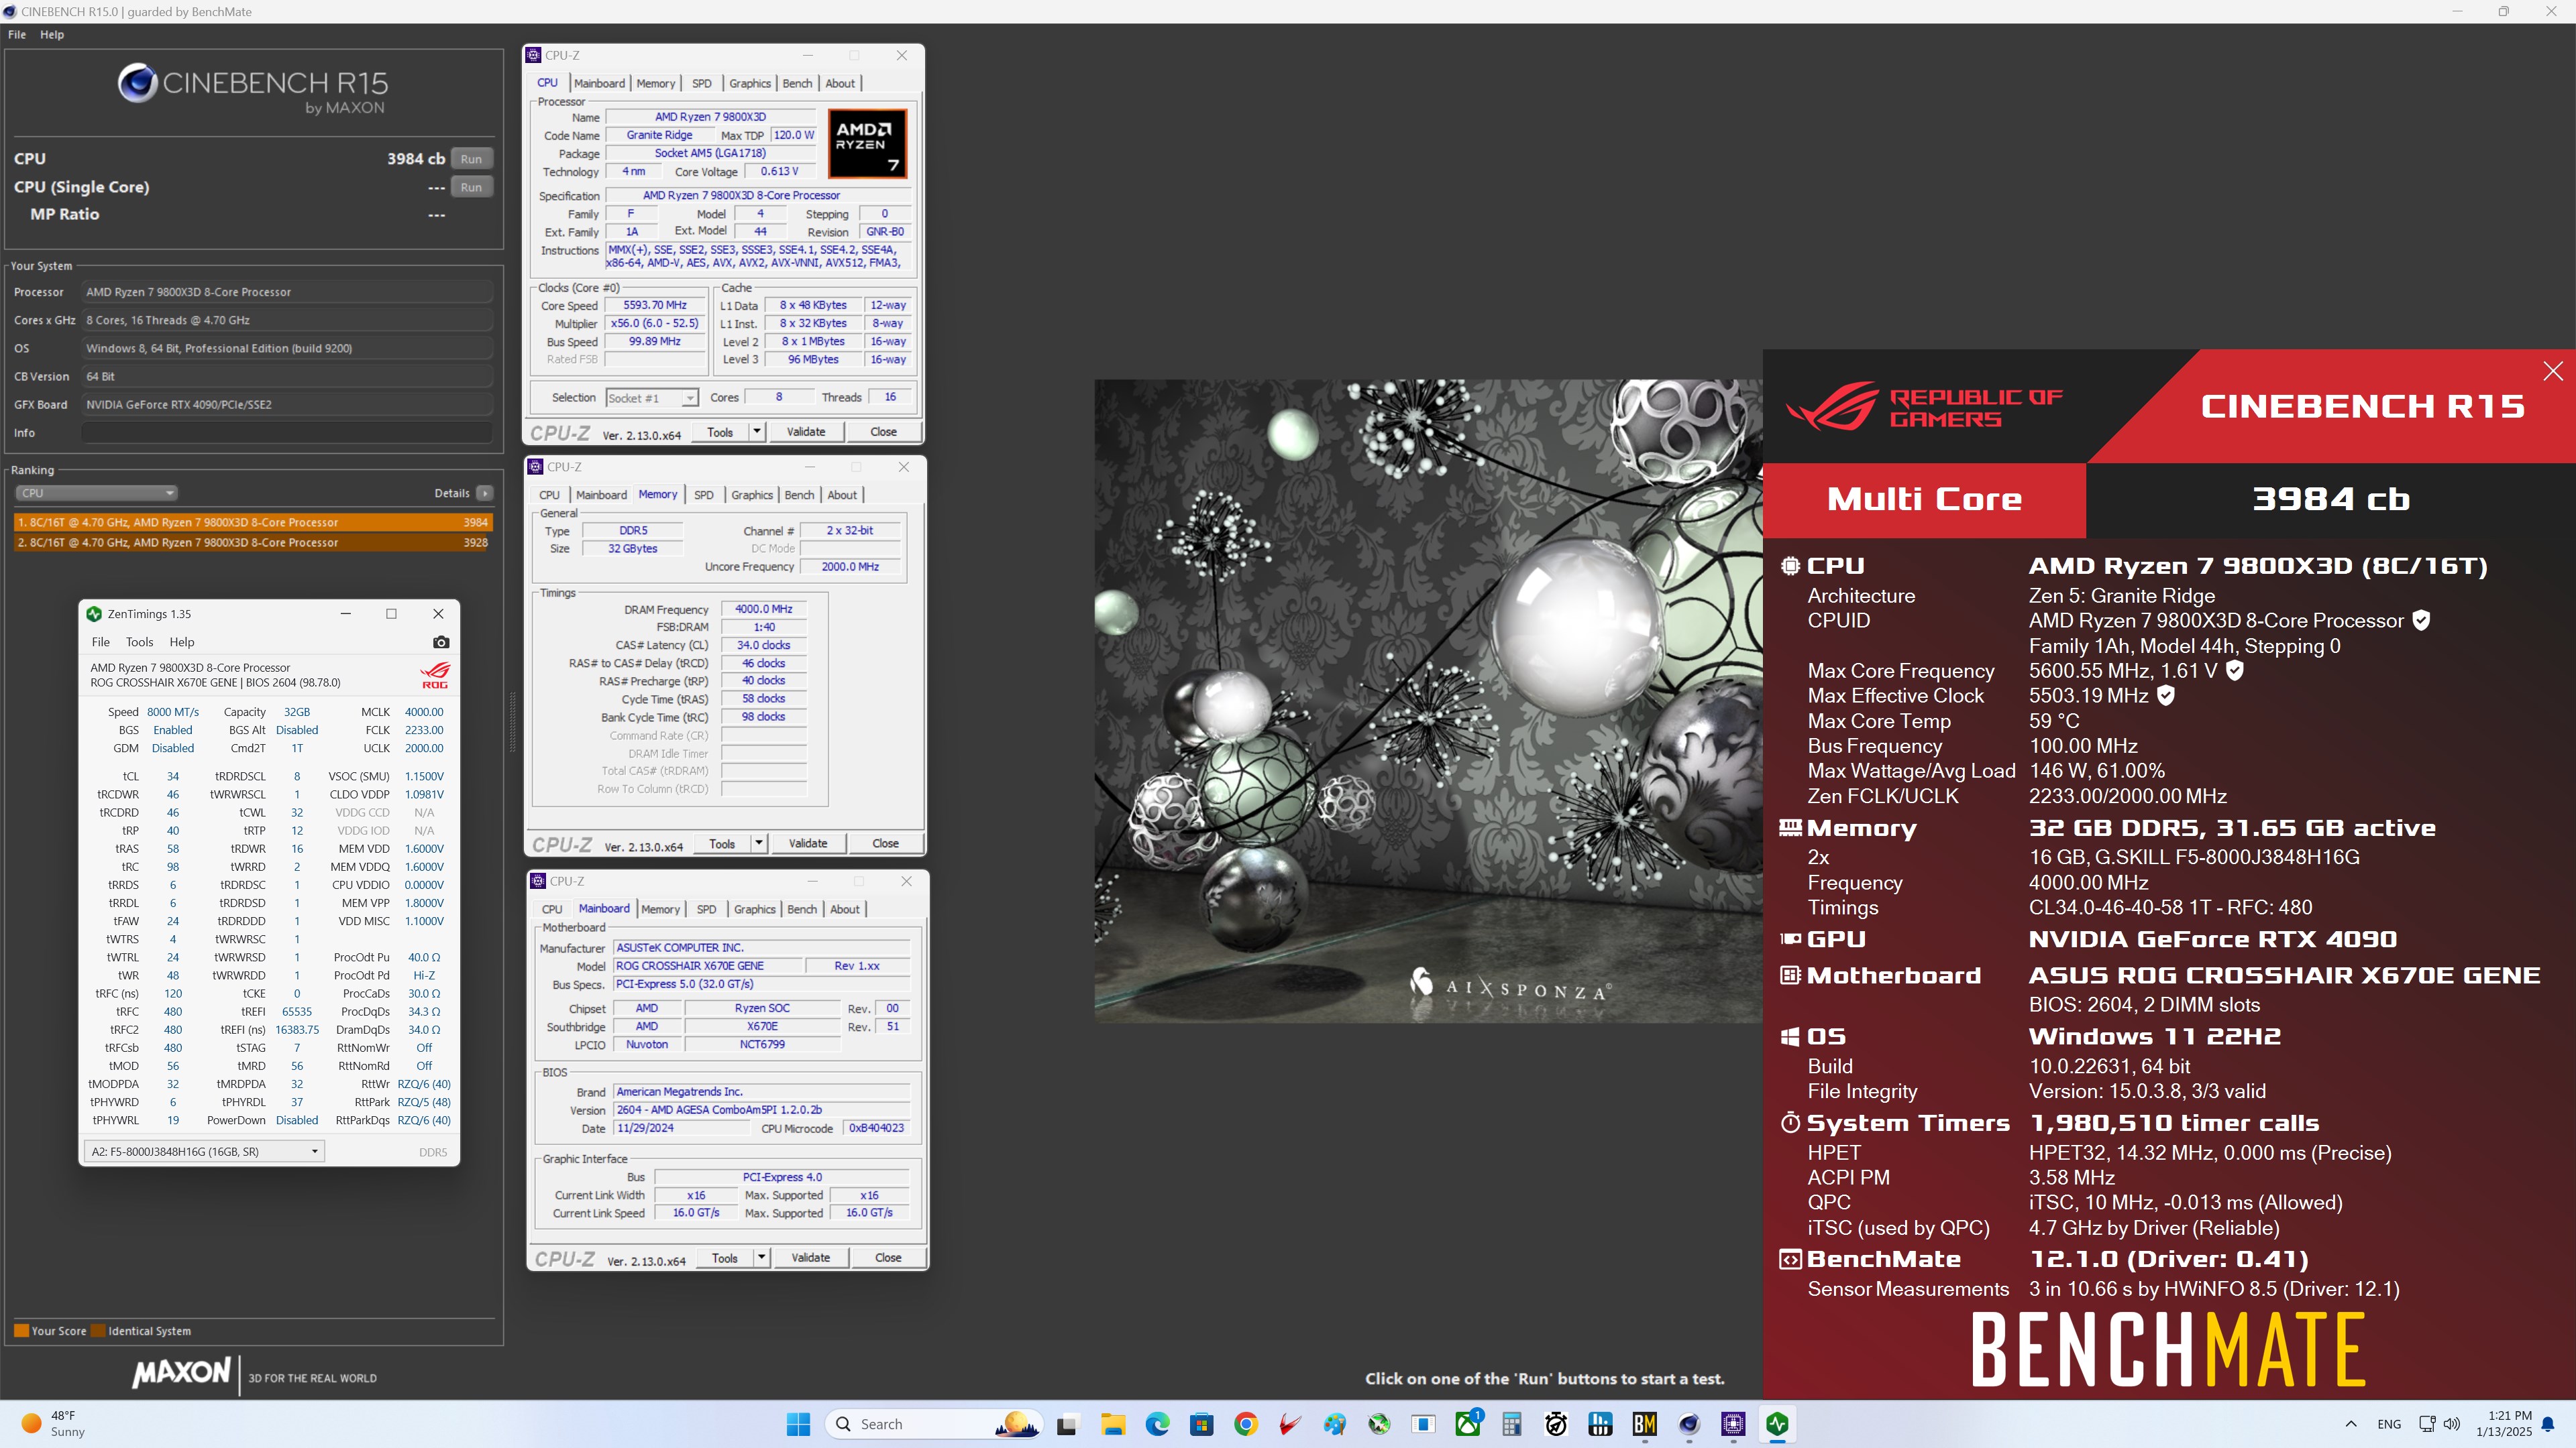Switch to CPU-Z via its purple taskbar icon
Viewport: 2576px width, 1448px height.
(x=1733, y=1424)
